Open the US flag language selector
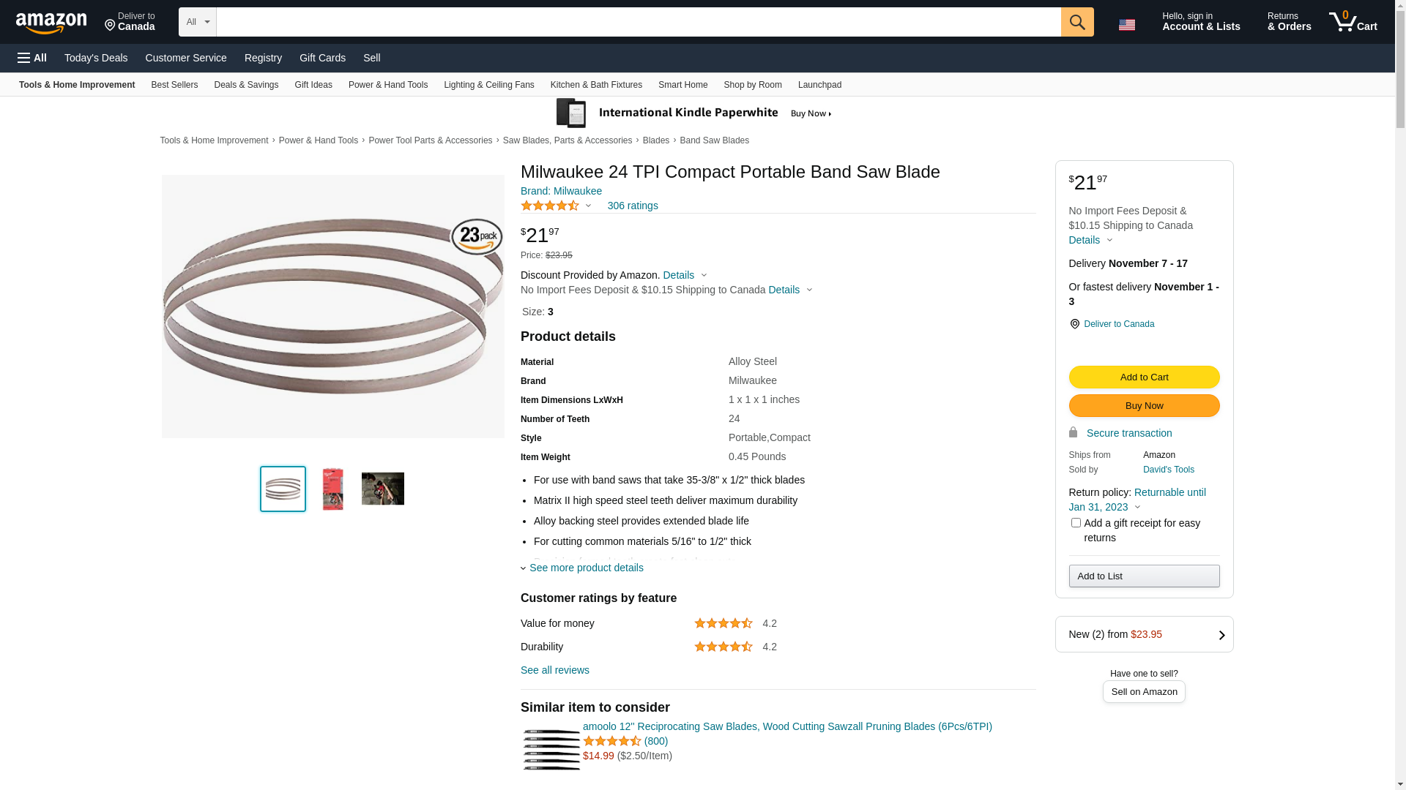 [x=1126, y=25]
